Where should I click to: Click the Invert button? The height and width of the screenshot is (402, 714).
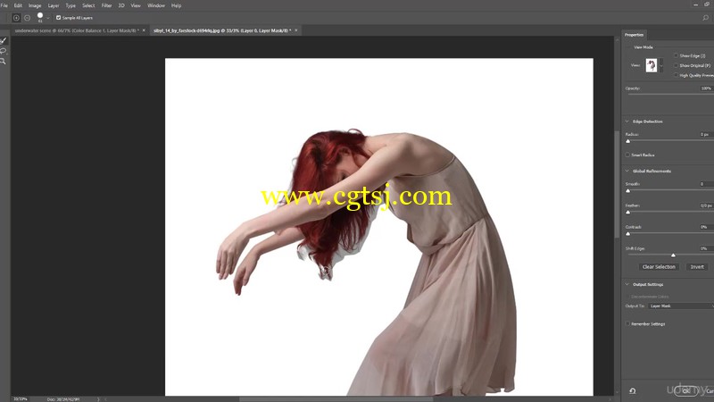click(x=697, y=267)
